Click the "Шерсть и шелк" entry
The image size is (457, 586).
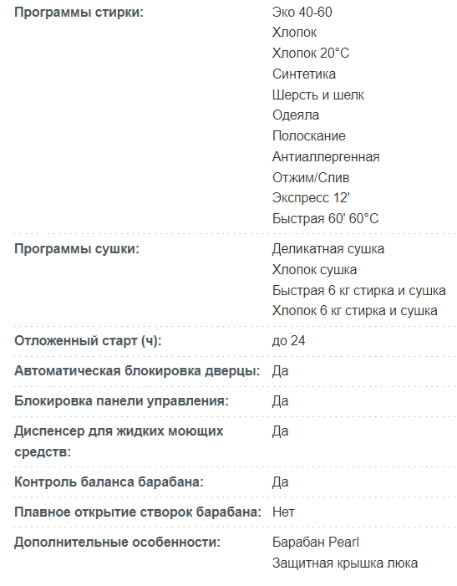click(x=318, y=94)
